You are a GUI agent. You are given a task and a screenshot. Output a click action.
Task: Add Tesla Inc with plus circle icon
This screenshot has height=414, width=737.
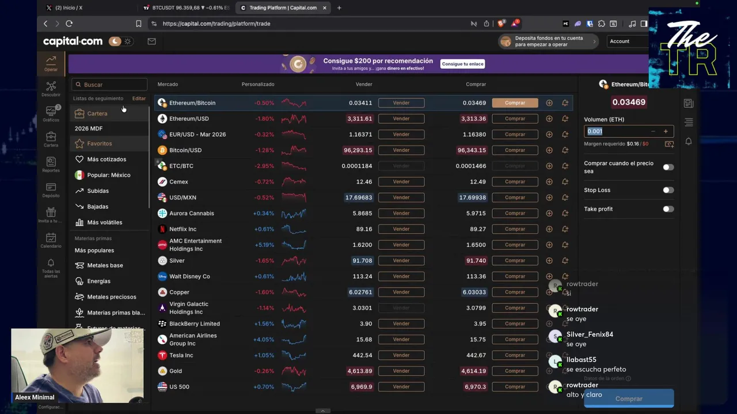click(x=549, y=355)
